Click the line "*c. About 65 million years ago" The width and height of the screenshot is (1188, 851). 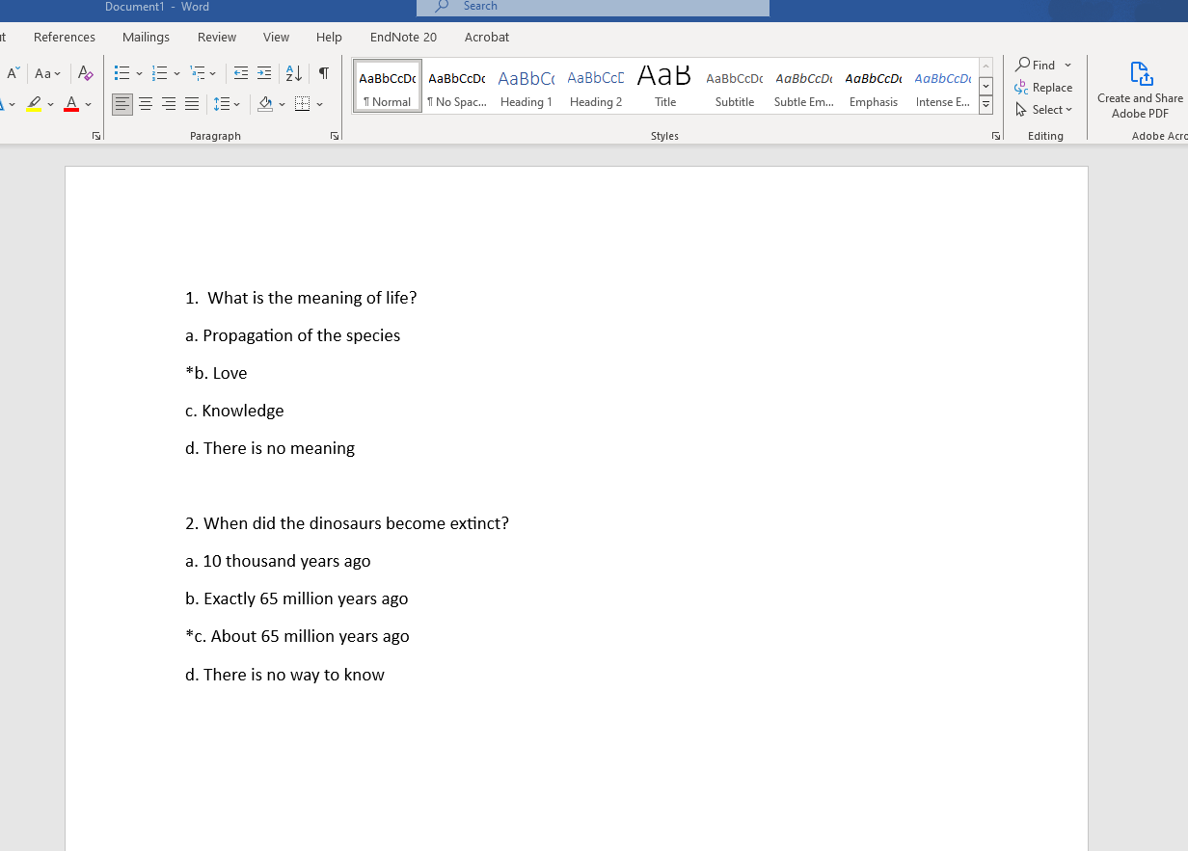(x=297, y=636)
